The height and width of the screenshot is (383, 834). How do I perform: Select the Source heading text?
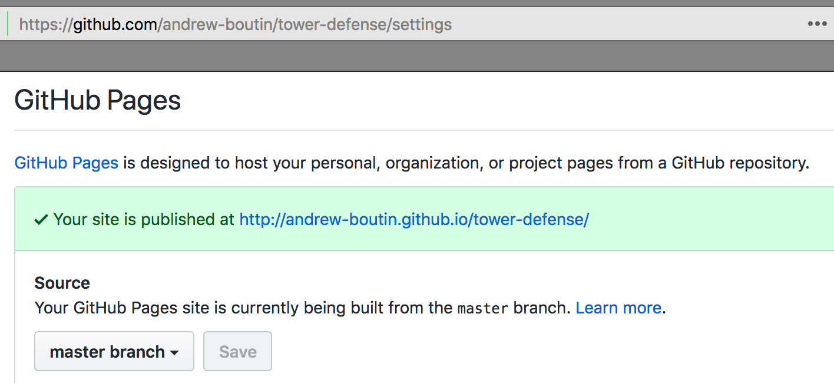coord(62,283)
